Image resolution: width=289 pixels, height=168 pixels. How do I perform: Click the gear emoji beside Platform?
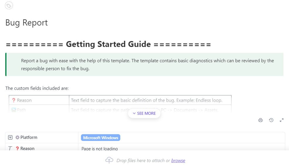click(x=17, y=137)
